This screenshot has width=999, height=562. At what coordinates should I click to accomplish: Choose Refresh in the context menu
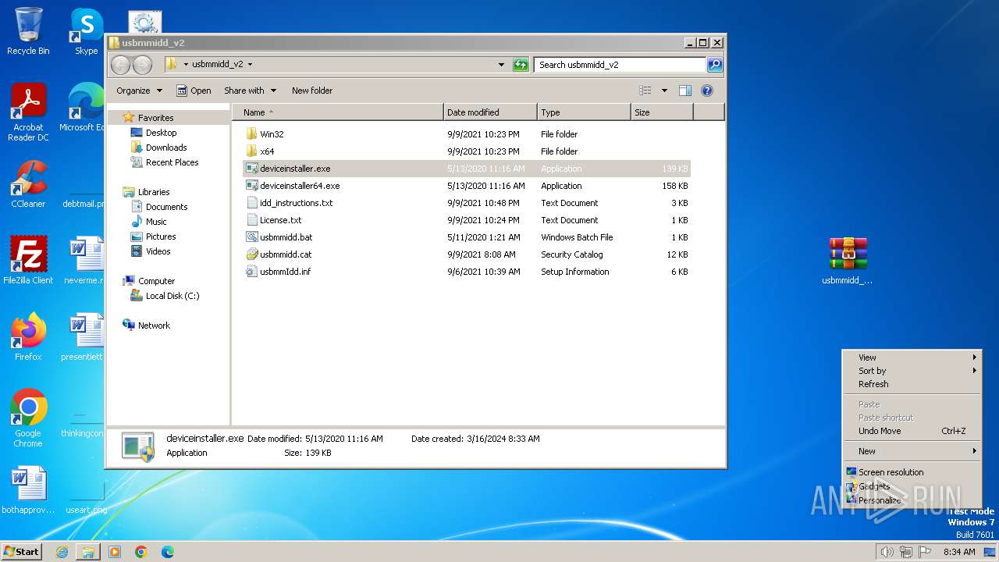tap(912, 384)
